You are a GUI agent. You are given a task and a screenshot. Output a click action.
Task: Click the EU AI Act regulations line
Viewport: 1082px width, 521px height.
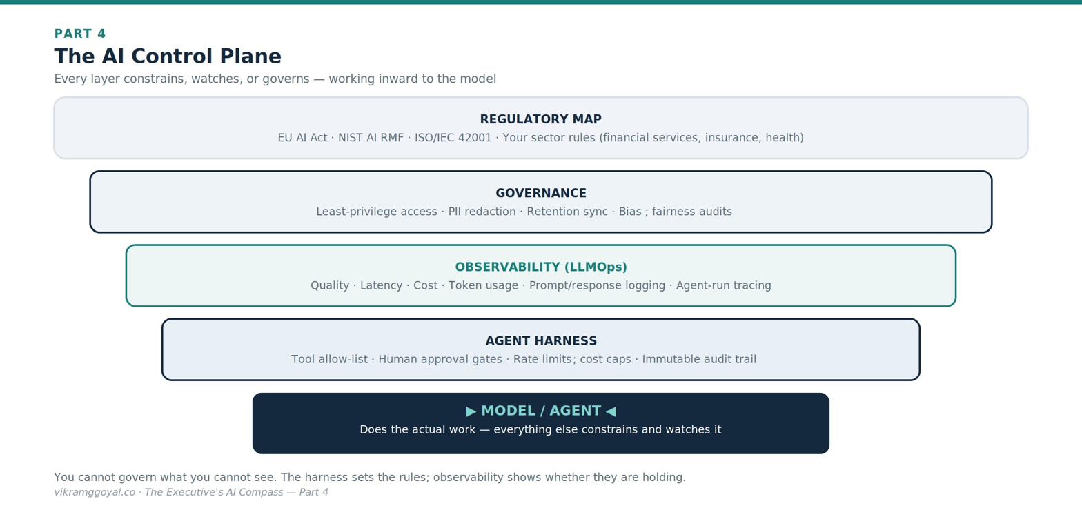coord(540,138)
